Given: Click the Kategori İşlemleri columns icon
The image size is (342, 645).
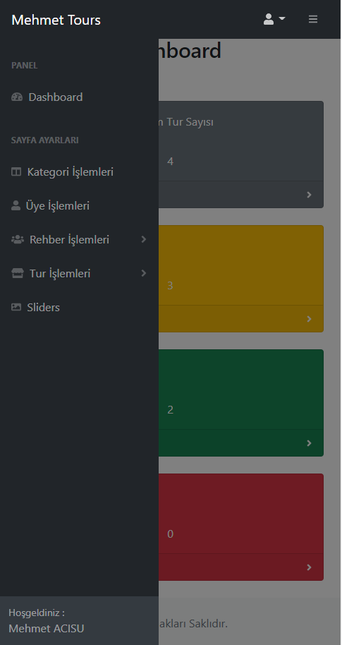Looking at the screenshot, I should pos(16,171).
